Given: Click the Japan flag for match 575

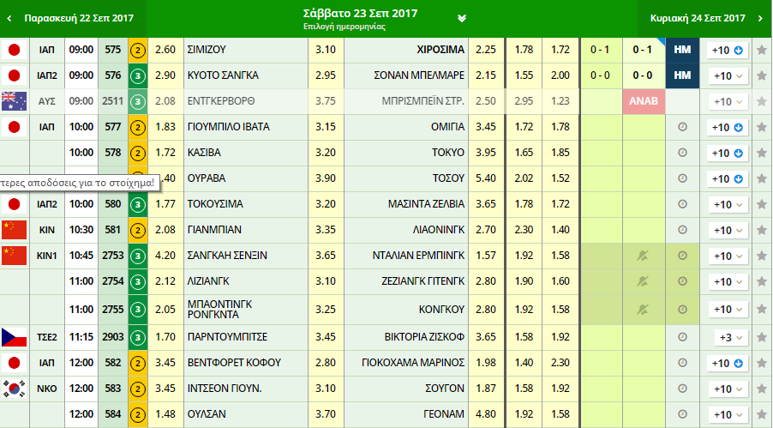Looking at the screenshot, I should tap(14, 50).
